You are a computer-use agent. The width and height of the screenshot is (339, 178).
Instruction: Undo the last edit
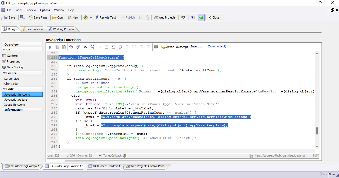(x=71, y=47)
